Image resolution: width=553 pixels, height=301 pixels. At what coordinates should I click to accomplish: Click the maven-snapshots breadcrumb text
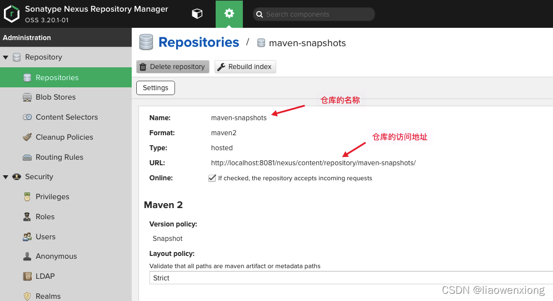307,43
